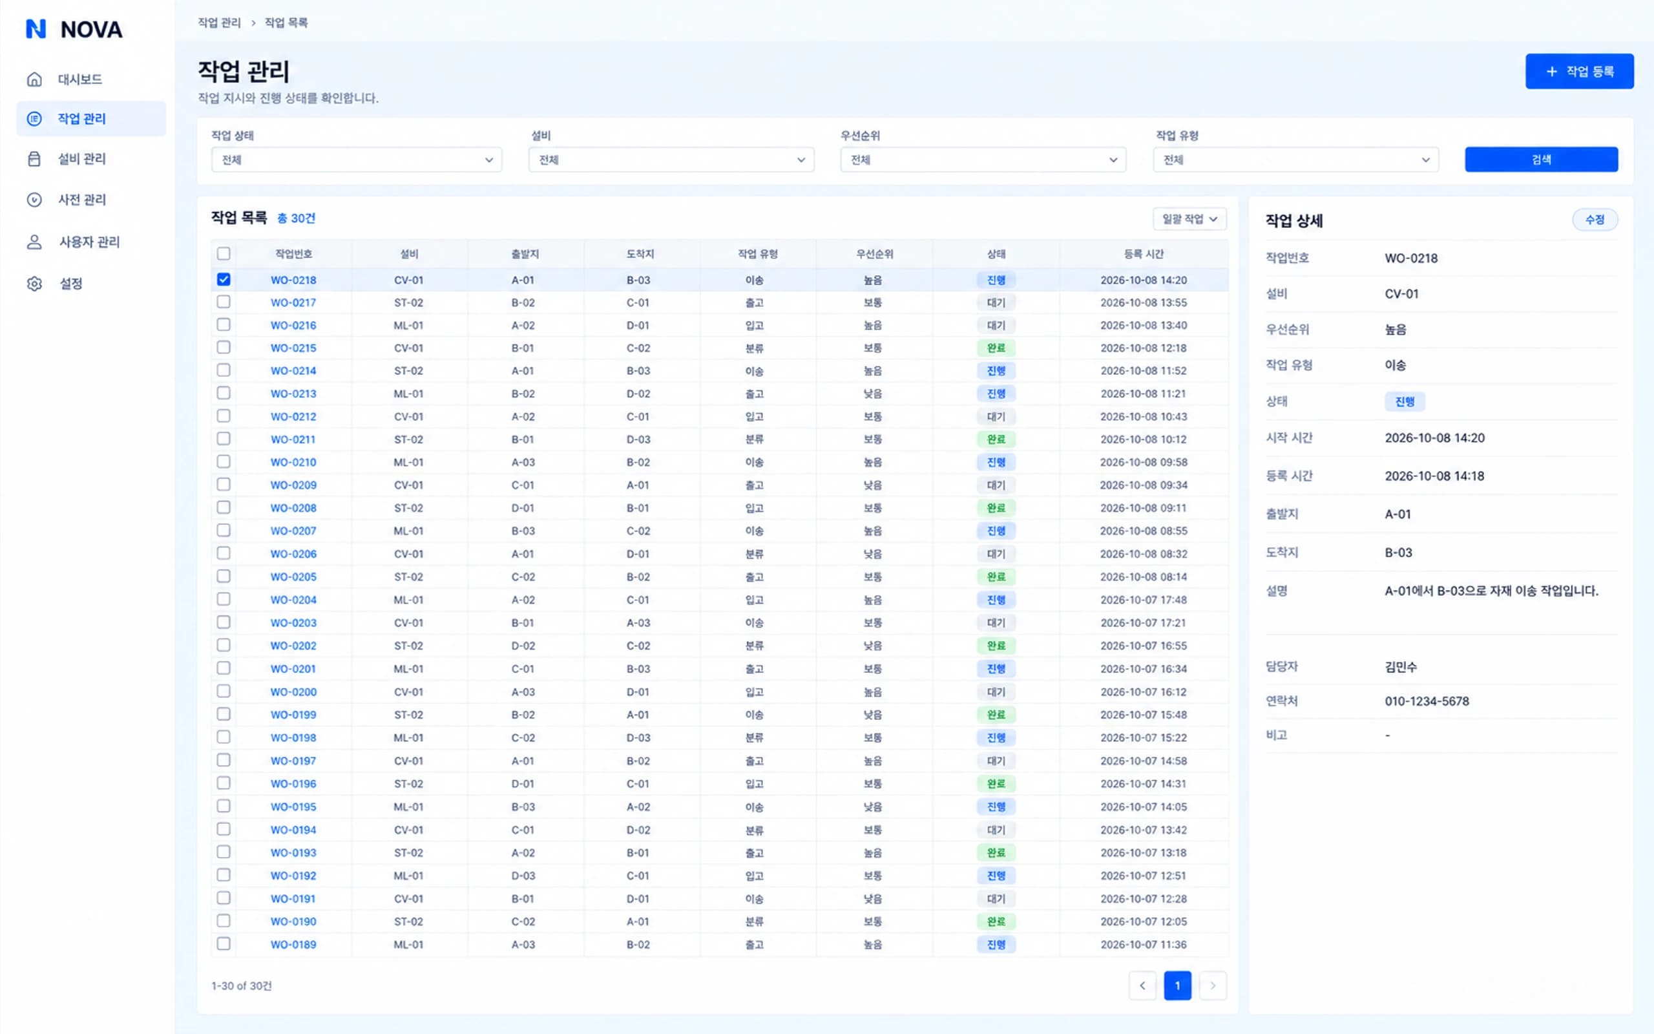Viewport: 1654px width, 1034px height.
Task: Open the 우선순위 filter dropdown
Action: click(983, 160)
